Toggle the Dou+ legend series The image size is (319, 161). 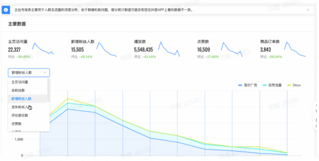point(294,85)
